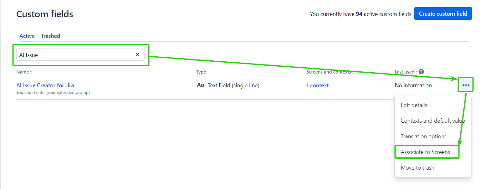Click the No information last used cell
This screenshot has width=486, height=189.
point(413,85)
